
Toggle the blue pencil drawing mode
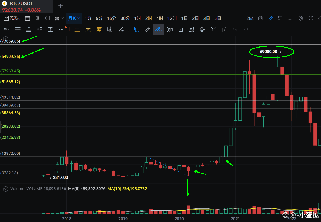point(271,18)
